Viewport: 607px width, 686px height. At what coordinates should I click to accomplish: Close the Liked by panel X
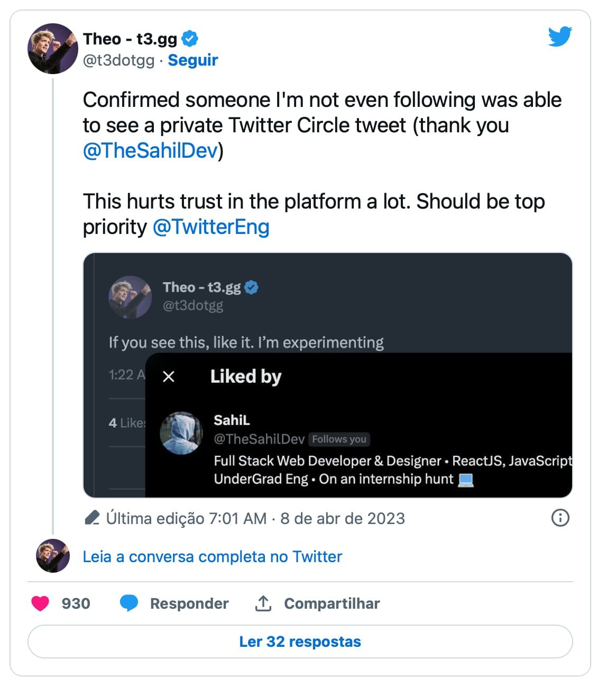(169, 376)
